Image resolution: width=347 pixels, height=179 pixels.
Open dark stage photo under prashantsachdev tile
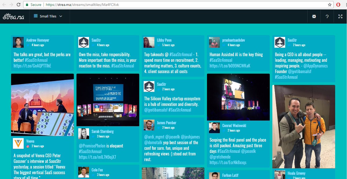click(x=239, y=97)
